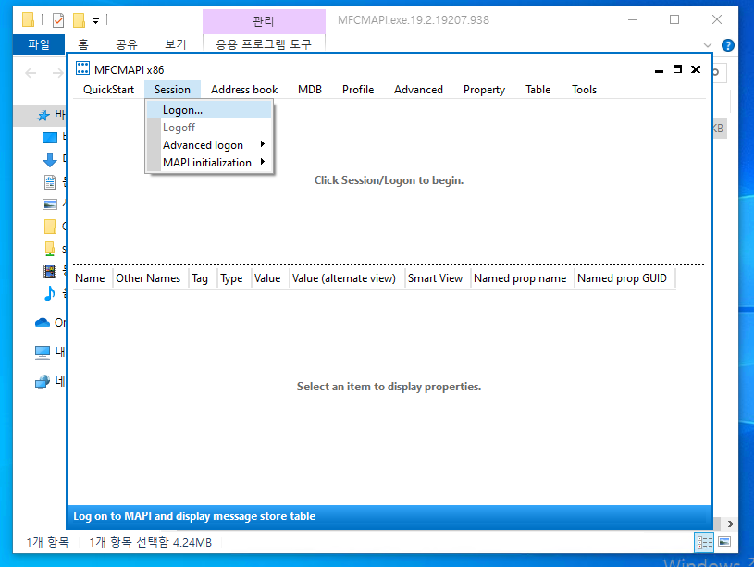The image size is (754, 567).
Task: Click the 'Click Session/Logon to begin.' text
Action: (x=389, y=180)
